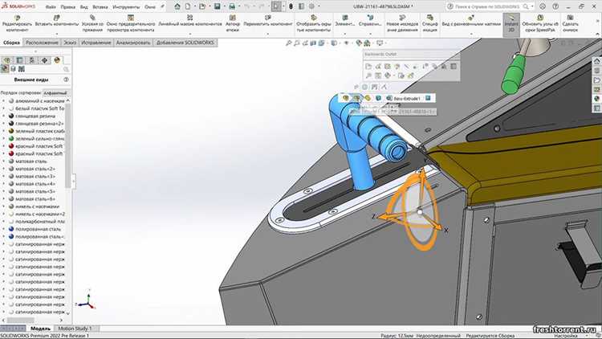Open the DisplayManager (appearance ball) tab
This screenshot has height=339, width=602.
coord(57,60)
